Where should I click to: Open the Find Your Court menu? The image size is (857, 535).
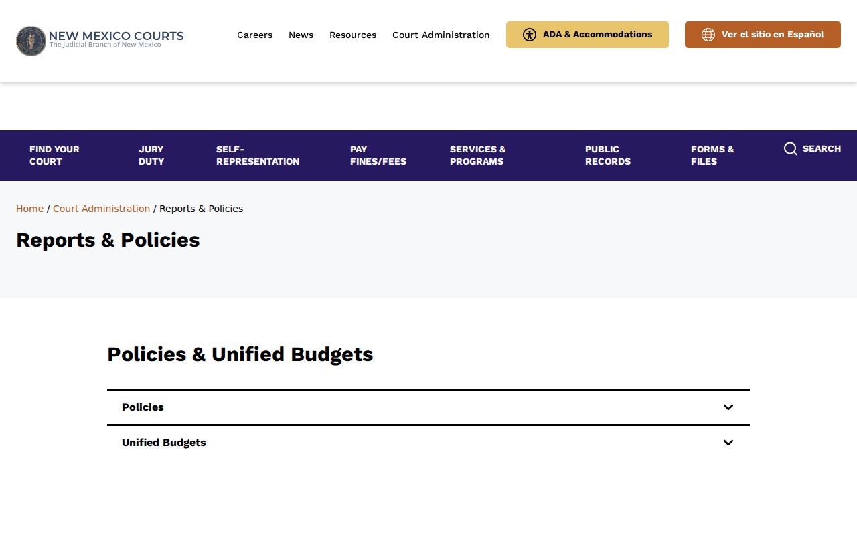coord(54,155)
